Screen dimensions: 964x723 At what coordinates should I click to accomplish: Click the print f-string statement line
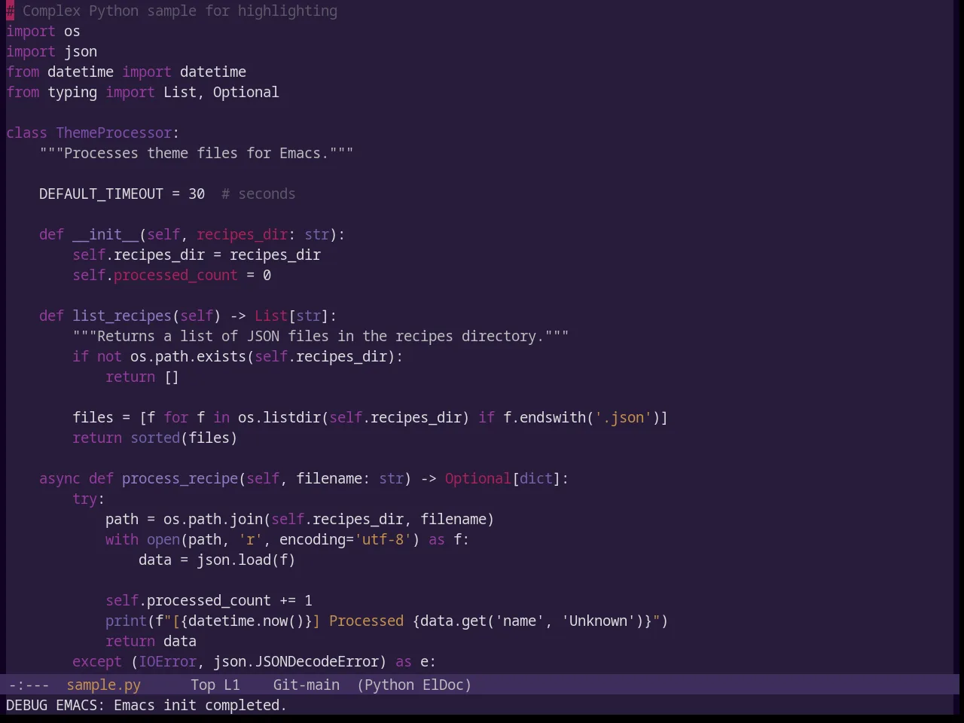[x=386, y=621]
